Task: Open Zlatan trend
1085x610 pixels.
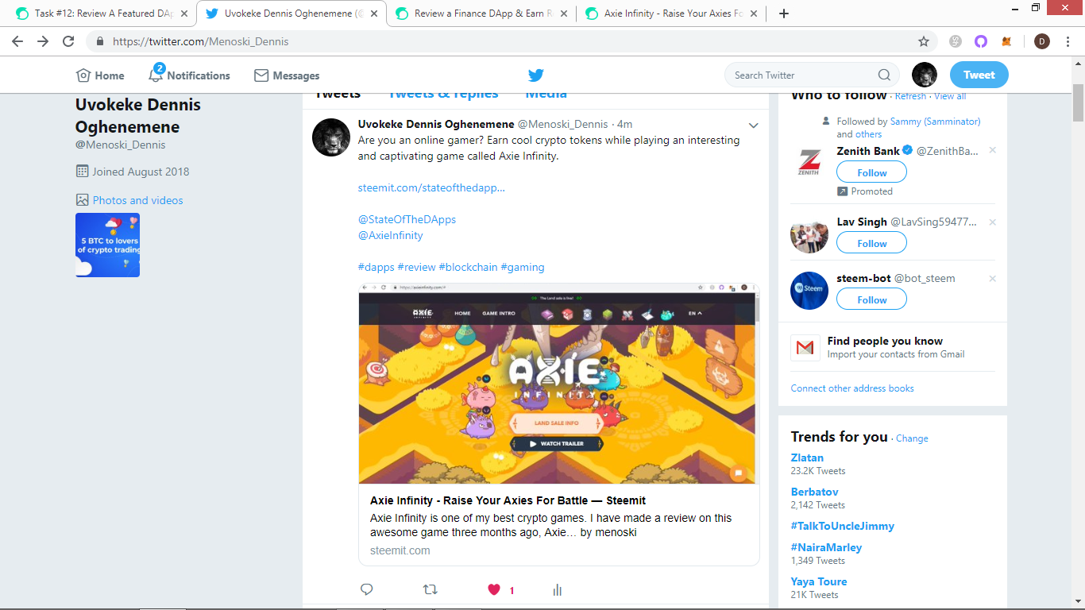Action: click(807, 457)
